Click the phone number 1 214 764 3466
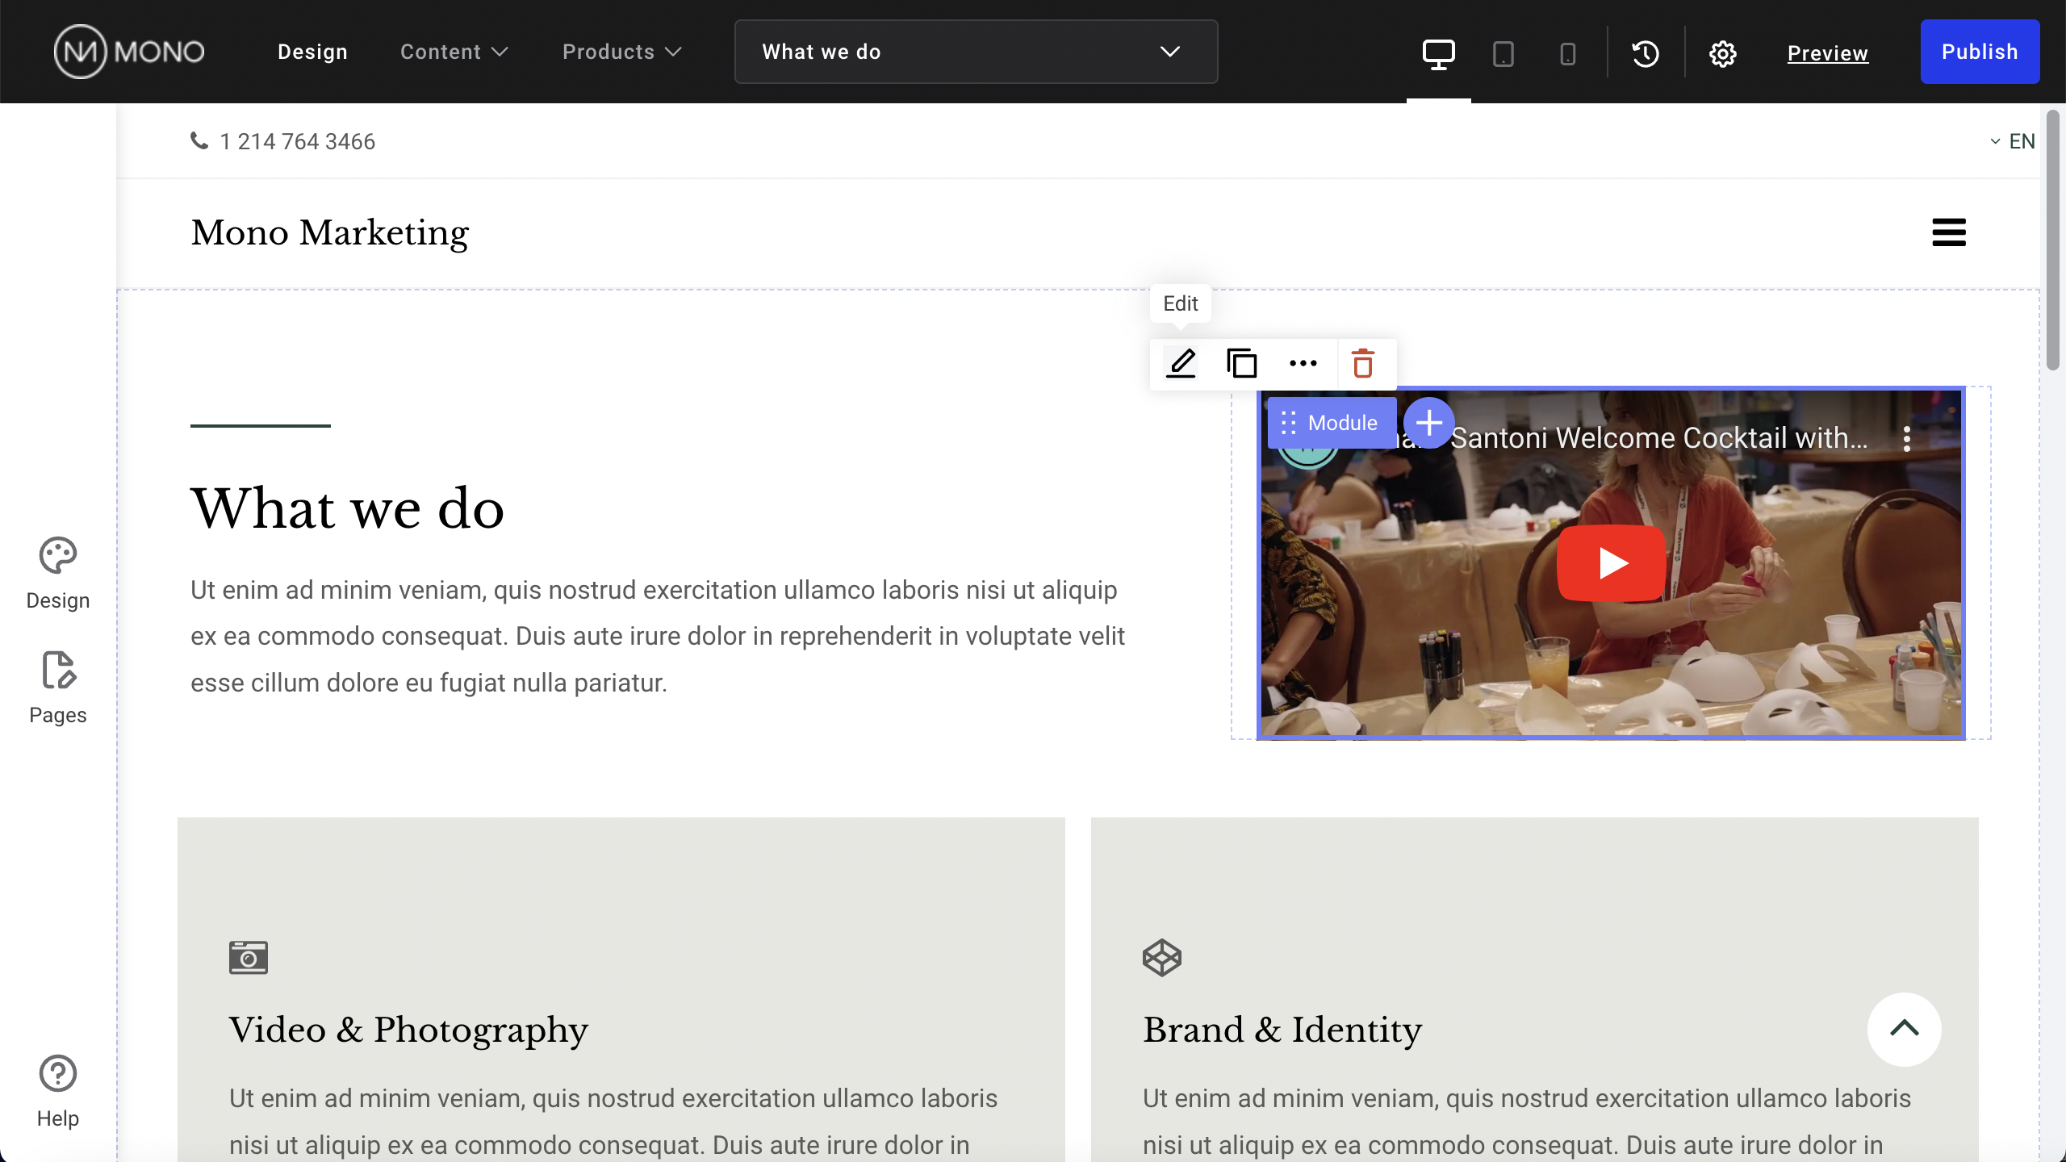Screen dimensions: 2066x1162 (297, 142)
